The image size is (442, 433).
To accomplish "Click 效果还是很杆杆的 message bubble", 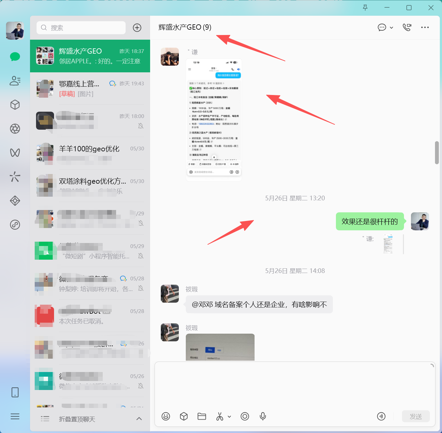I will point(370,221).
